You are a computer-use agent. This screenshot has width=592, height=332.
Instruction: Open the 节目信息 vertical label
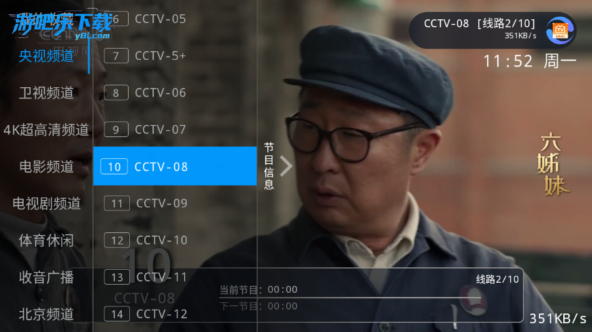pyautogui.click(x=269, y=166)
